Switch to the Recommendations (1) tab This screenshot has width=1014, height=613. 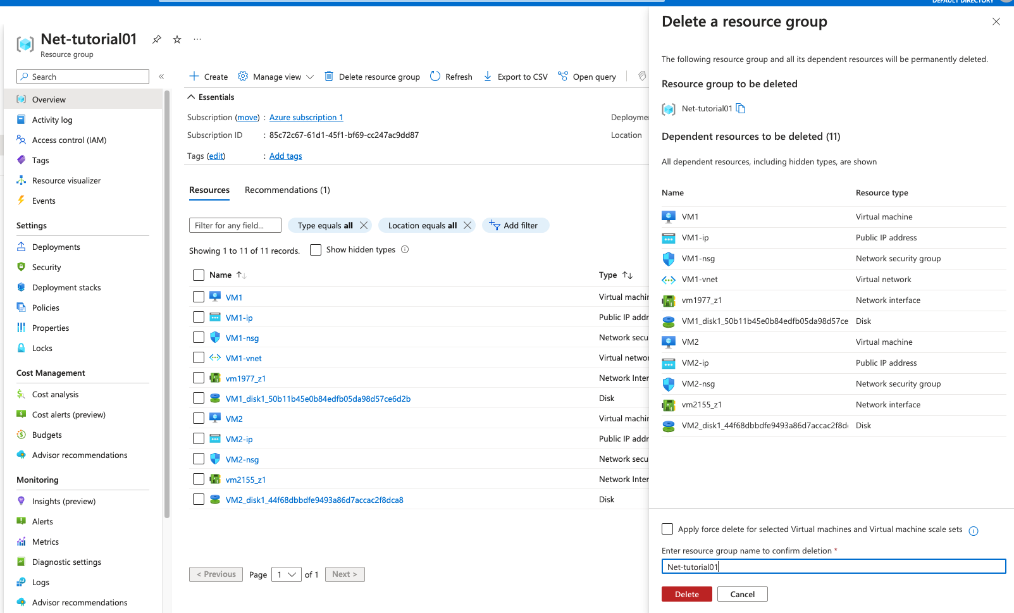coord(287,190)
